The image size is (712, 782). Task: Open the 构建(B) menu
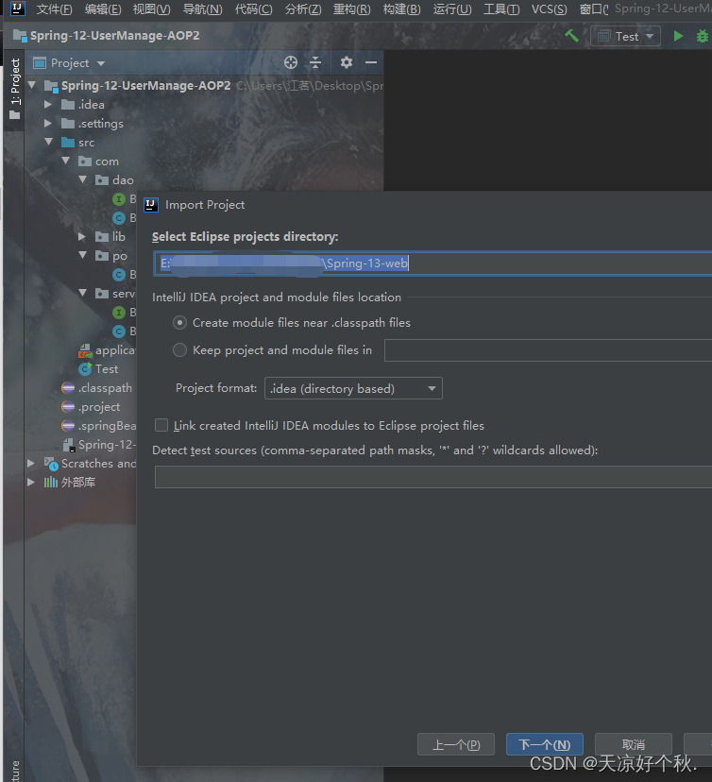tap(402, 9)
